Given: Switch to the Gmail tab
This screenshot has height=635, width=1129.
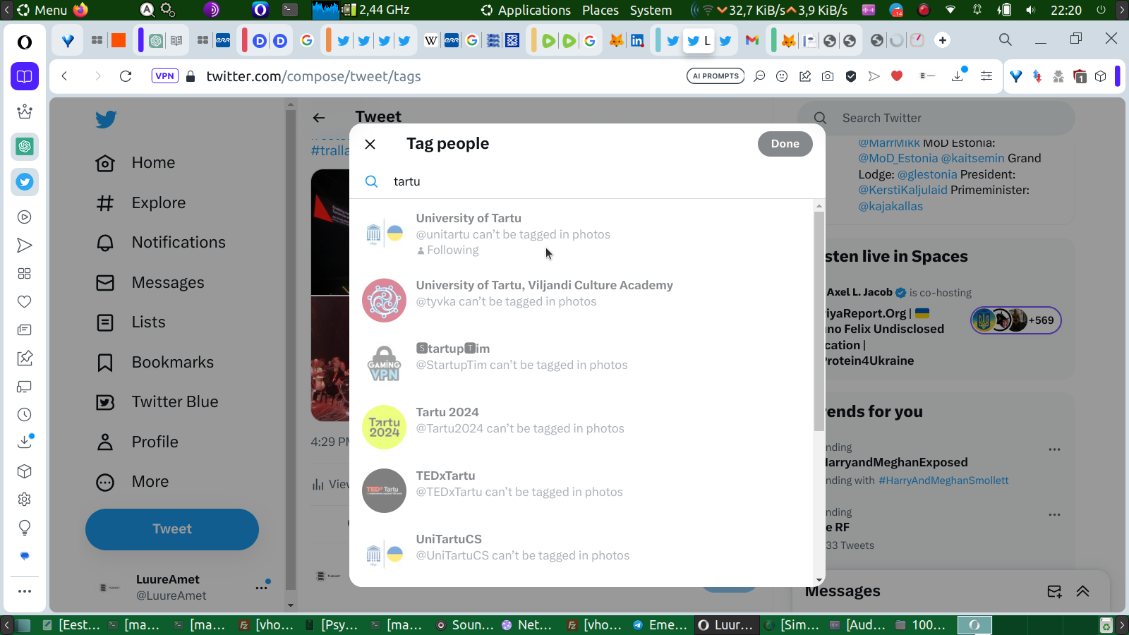Looking at the screenshot, I should 752,40.
